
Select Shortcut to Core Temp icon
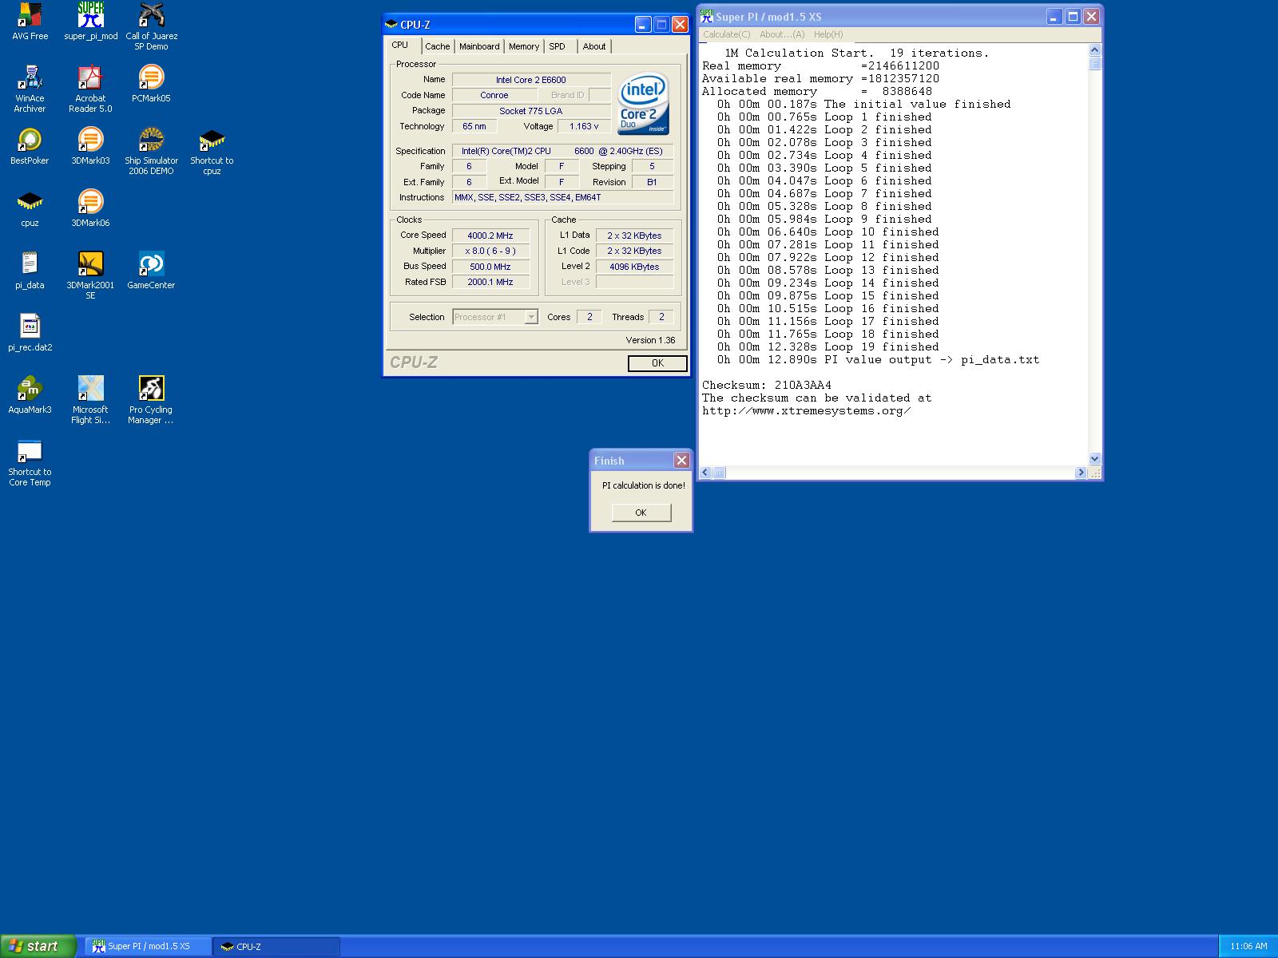tap(30, 462)
